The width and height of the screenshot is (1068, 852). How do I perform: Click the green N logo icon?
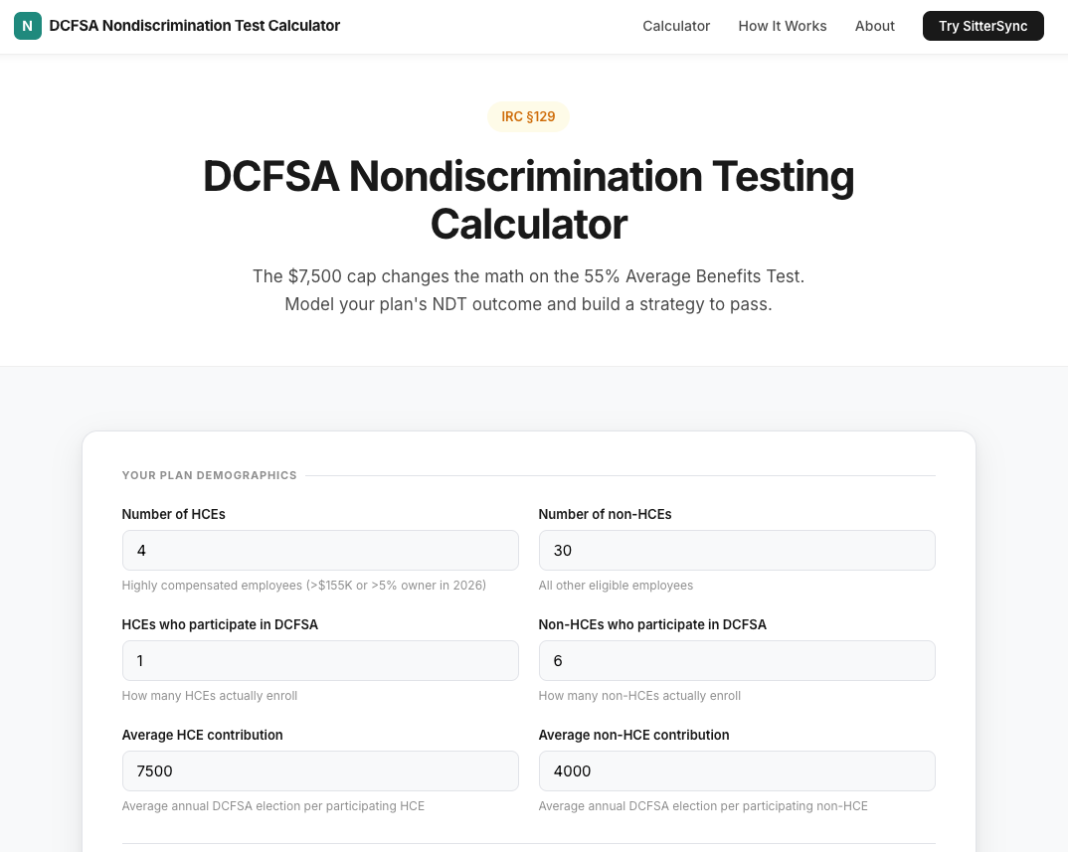[x=27, y=26]
